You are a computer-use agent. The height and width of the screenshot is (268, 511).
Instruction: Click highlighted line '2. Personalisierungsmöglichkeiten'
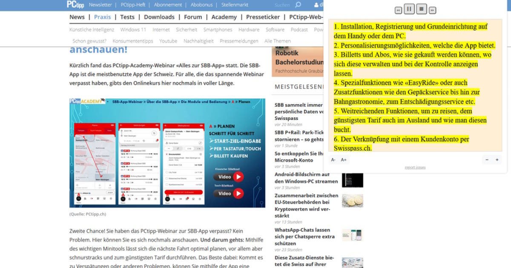pos(415,46)
